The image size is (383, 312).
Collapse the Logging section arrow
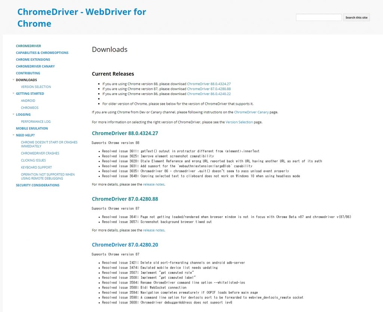tap(13, 114)
